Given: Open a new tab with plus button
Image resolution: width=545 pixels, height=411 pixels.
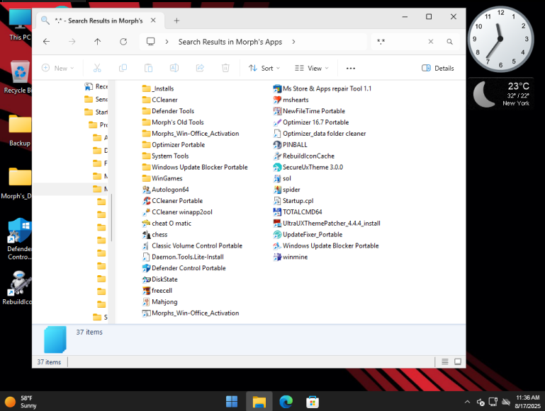Looking at the screenshot, I should [x=176, y=21].
